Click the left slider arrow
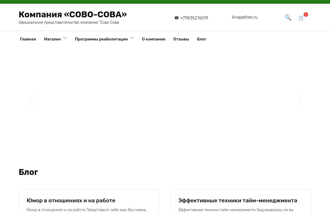This screenshot has width=330, height=213. click(x=30, y=100)
